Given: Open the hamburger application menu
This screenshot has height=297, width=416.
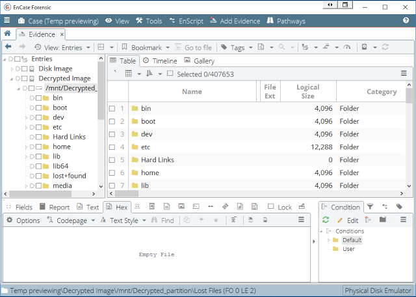Looking at the screenshot, I should pos(7,20).
